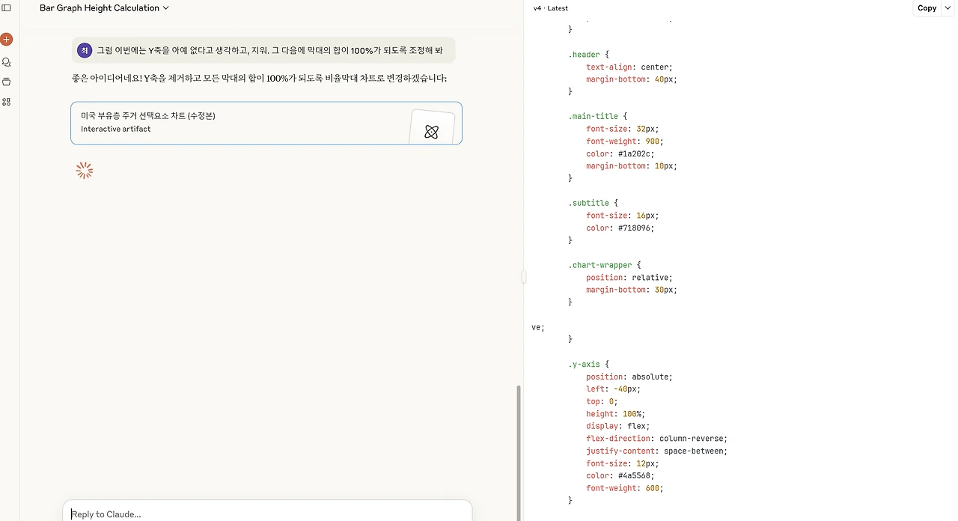Open the Projects icon in sidebar
958x521 pixels.
pos(6,82)
